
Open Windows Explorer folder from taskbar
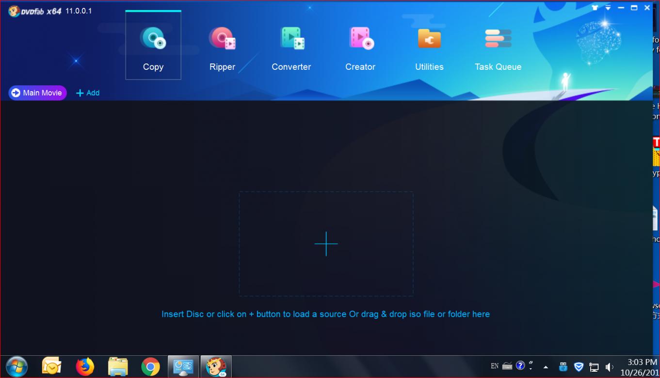click(x=118, y=367)
